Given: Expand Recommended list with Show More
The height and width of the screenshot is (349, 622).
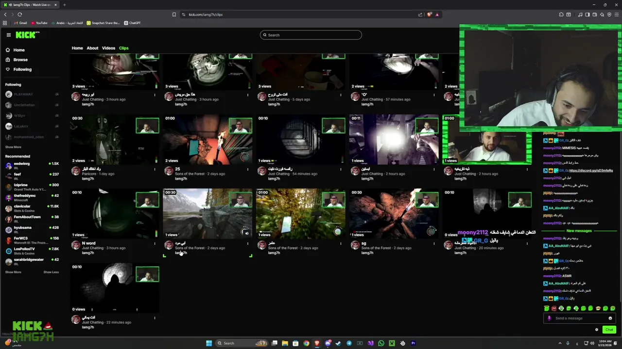Looking at the screenshot, I should tap(13, 272).
